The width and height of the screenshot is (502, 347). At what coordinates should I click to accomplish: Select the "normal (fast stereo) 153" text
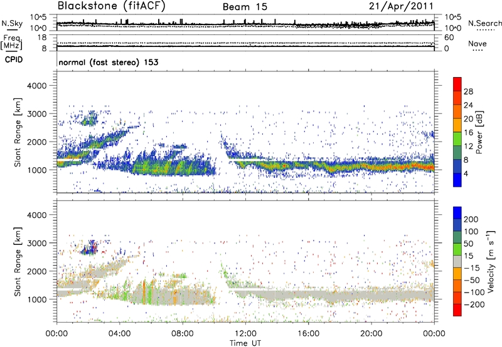tap(109, 62)
